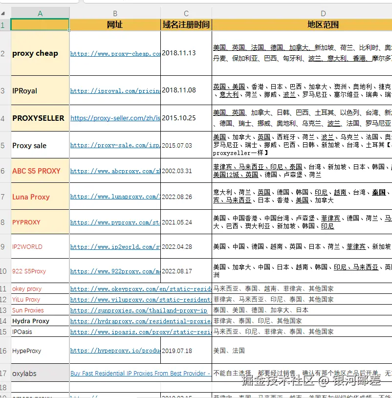
Task: Open the abcproxy.com link
Action: pyautogui.click(x=115, y=171)
